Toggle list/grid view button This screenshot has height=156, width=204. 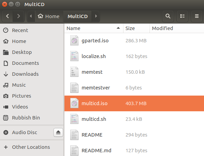pos(182,16)
